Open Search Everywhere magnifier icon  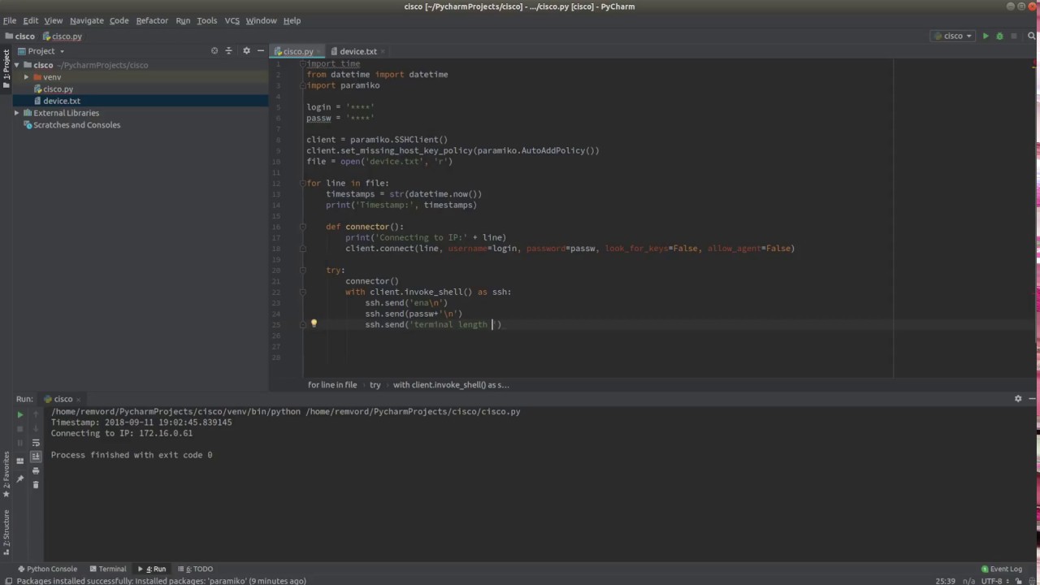[1033, 36]
